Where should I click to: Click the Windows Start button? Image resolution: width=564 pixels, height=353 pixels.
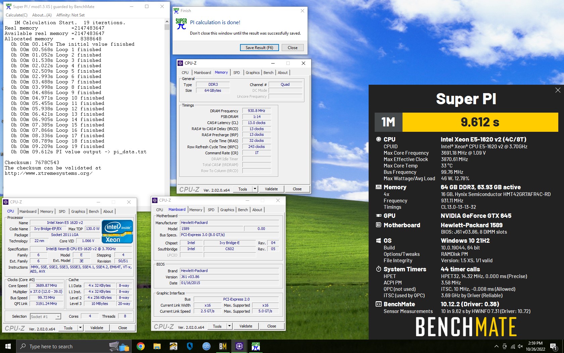[x=8, y=346]
